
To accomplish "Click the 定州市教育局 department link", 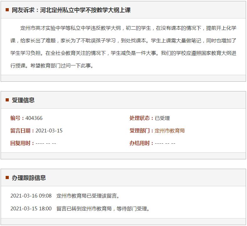I will [x=169, y=131].
